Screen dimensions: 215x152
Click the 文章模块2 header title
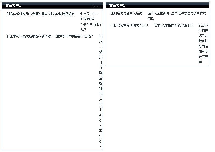coord(117,6)
